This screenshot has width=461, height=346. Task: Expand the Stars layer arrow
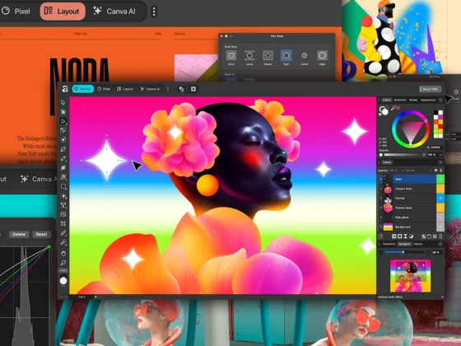pyautogui.click(x=381, y=179)
